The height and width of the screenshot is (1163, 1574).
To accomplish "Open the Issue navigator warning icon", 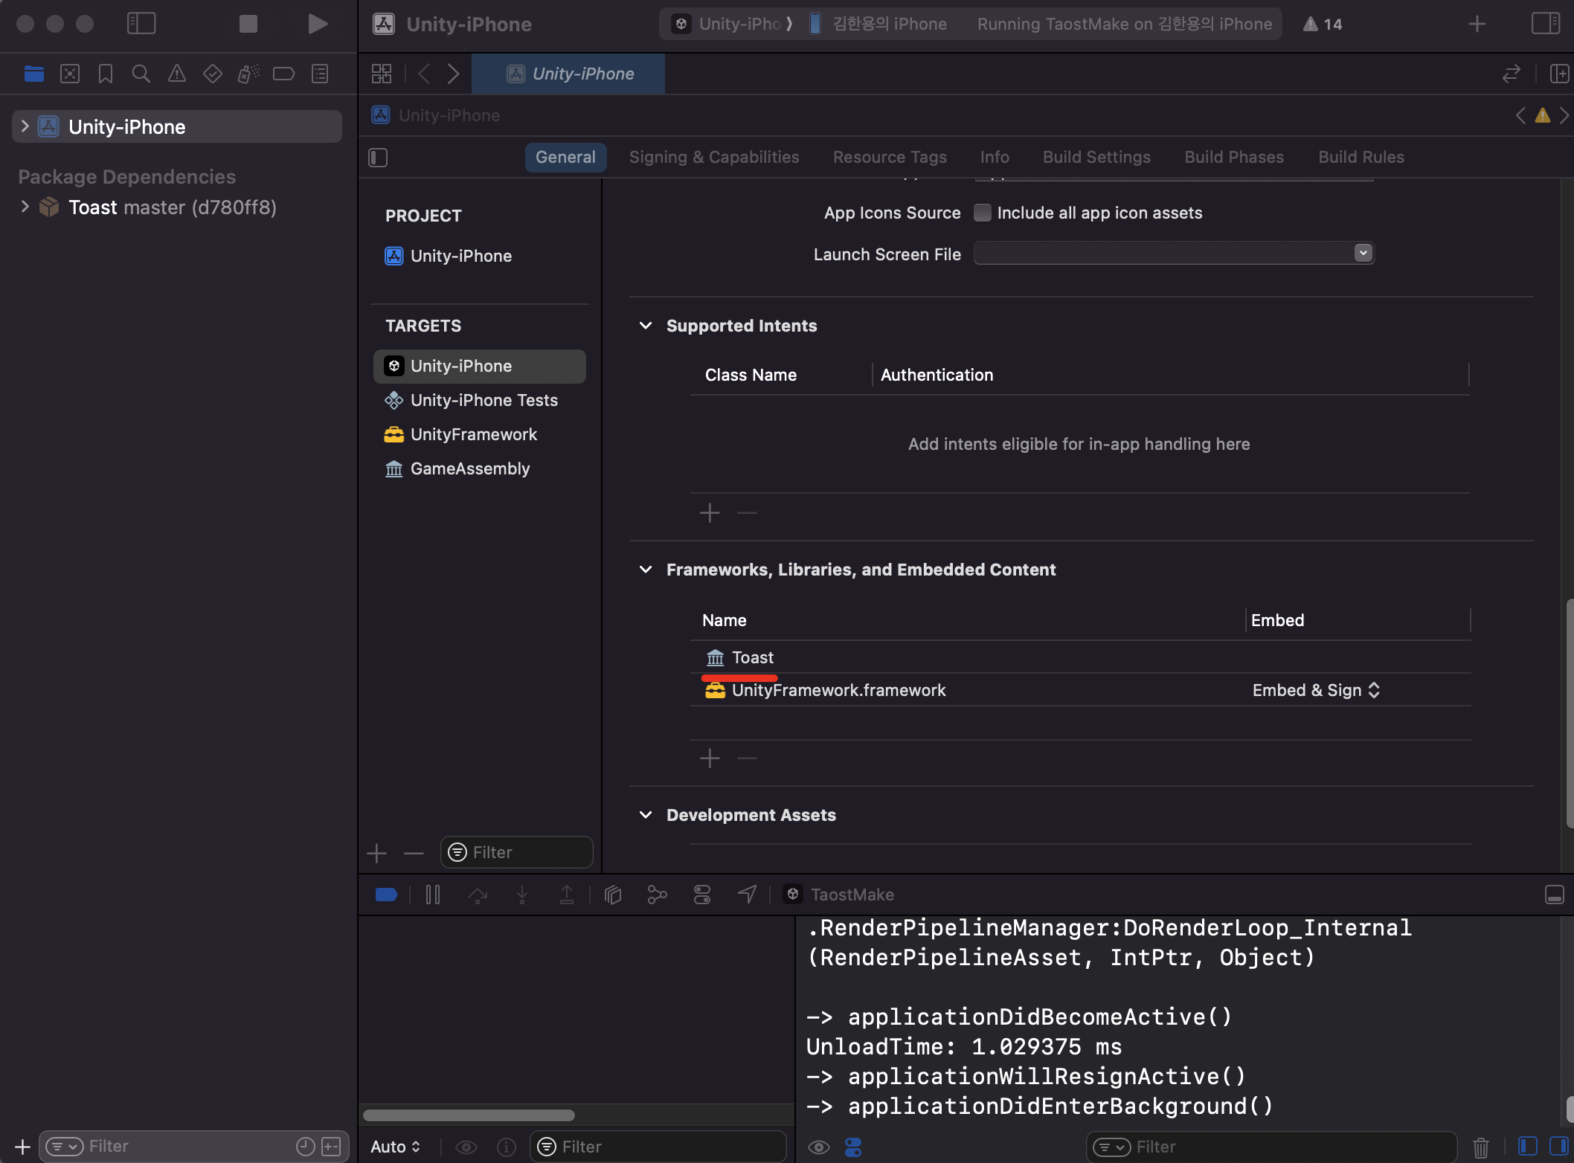I will pyautogui.click(x=176, y=74).
